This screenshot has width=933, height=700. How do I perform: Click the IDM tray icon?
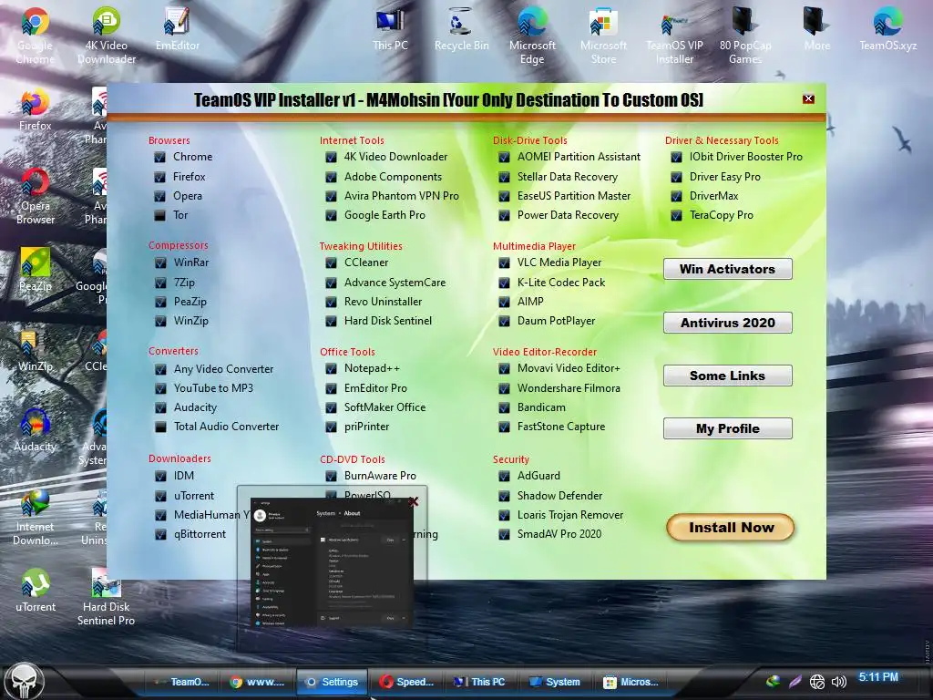click(x=773, y=682)
